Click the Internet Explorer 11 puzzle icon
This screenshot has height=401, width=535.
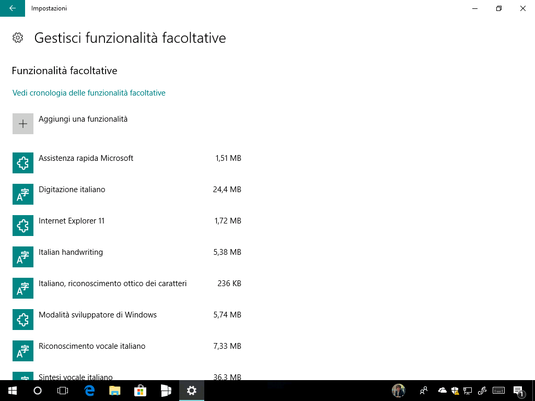tap(23, 226)
